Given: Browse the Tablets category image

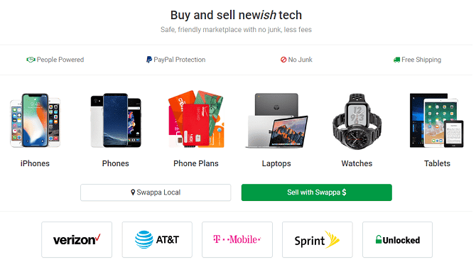Looking at the screenshot, I should 437,121.
